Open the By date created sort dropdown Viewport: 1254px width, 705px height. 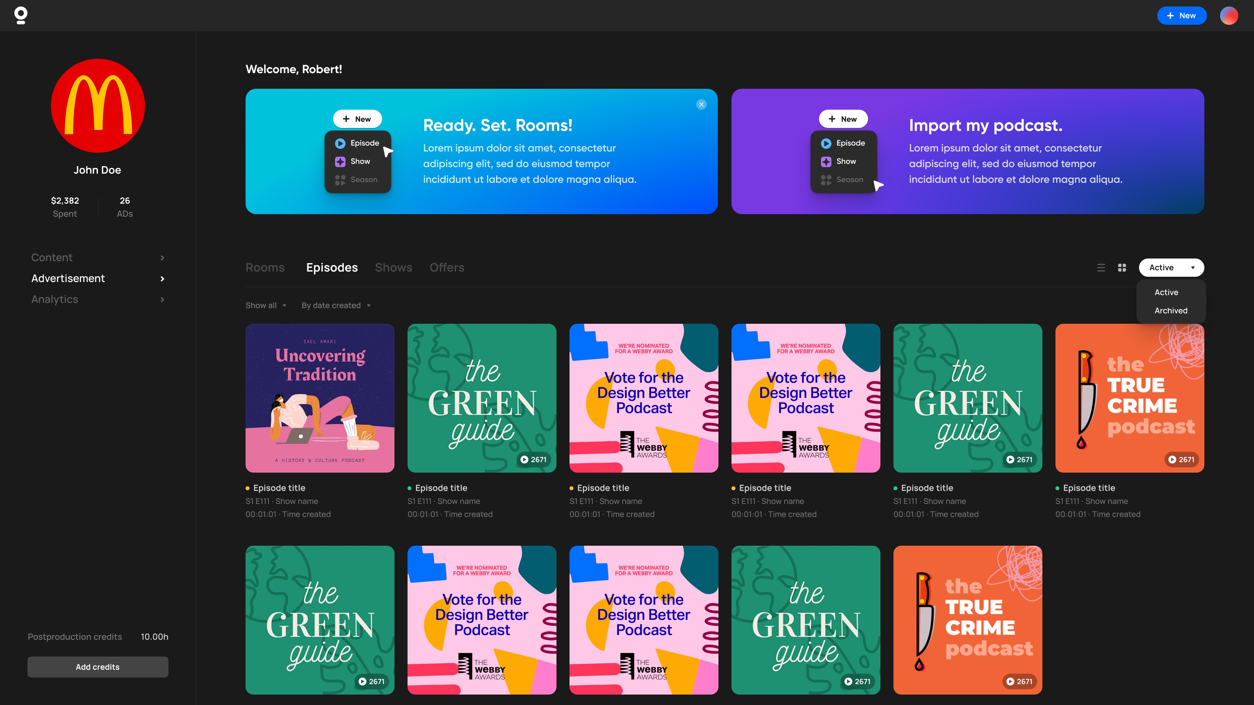point(336,305)
